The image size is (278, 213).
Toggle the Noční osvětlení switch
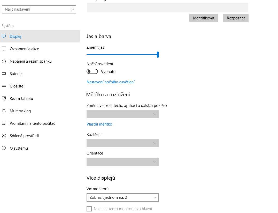tap(92, 71)
